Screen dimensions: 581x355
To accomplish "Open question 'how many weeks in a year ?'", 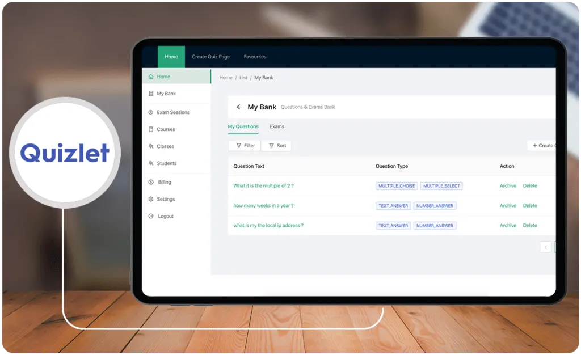I will tap(263, 205).
